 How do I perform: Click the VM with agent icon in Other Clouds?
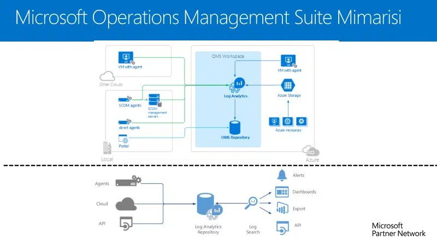tap(126, 58)
